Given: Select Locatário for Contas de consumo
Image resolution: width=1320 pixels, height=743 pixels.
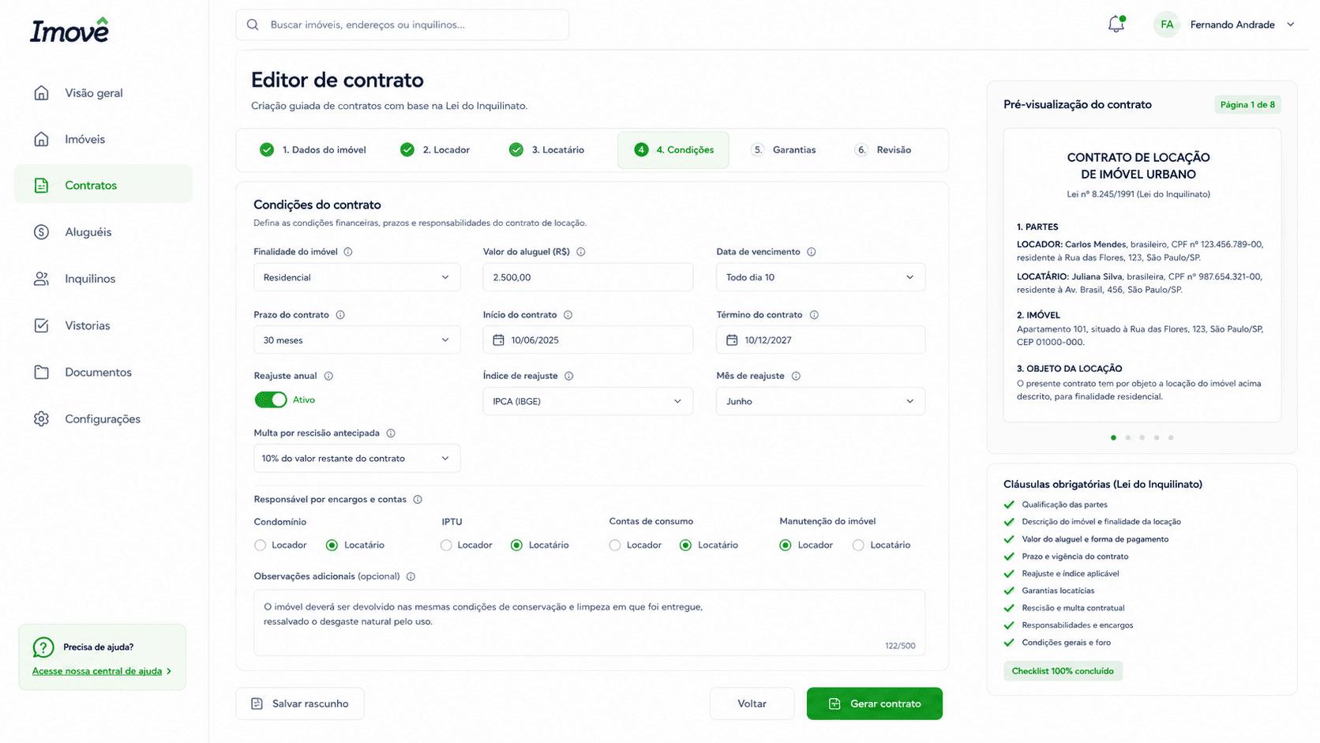Looking at the screenshot, I should pyautogui.click(x=685, y=546).
